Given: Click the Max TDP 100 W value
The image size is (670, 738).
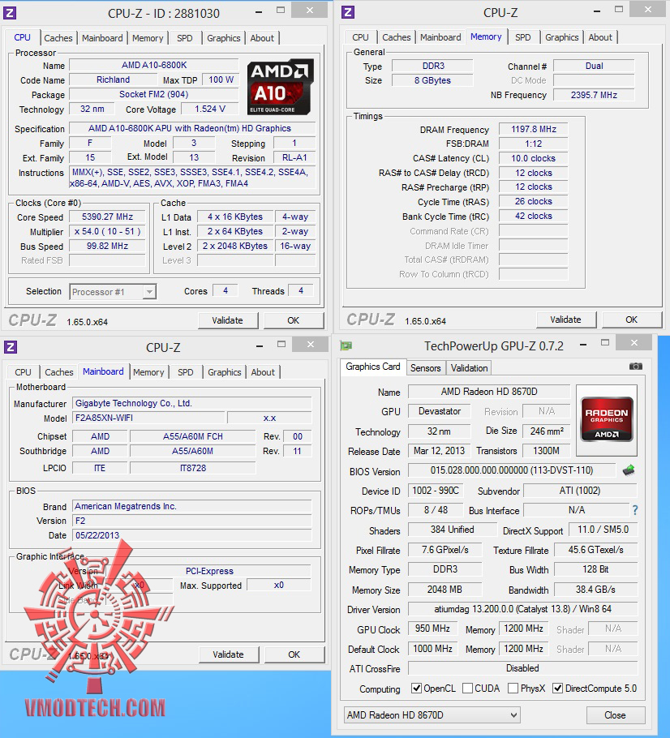Looking at the screenshot, I should 221,79.
